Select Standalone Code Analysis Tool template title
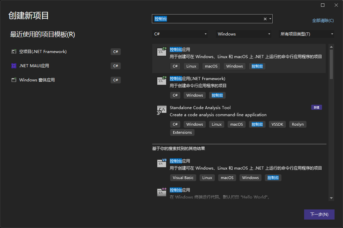Image resolution: width=343 pixels, height=228 pixels. pyautogui.click(x=200, y=108)
